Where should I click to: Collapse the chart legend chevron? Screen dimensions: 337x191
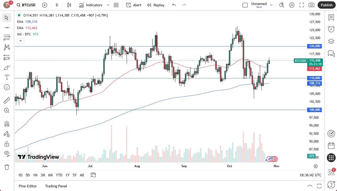click(20, 41)
